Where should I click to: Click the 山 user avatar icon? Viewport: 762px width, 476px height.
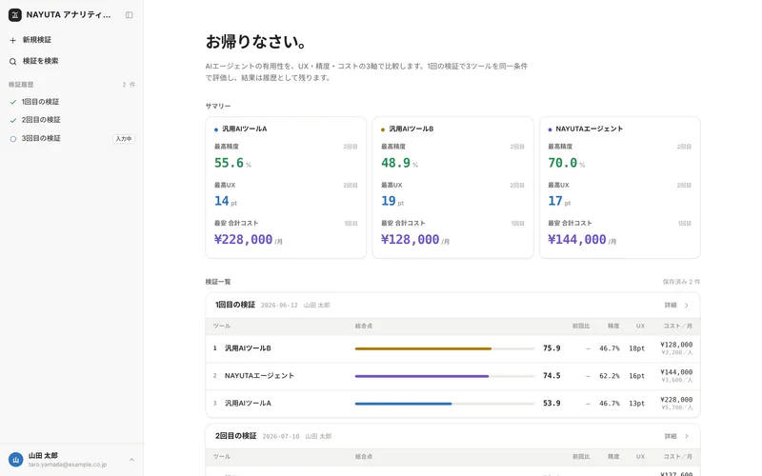(x=15, y=460)
